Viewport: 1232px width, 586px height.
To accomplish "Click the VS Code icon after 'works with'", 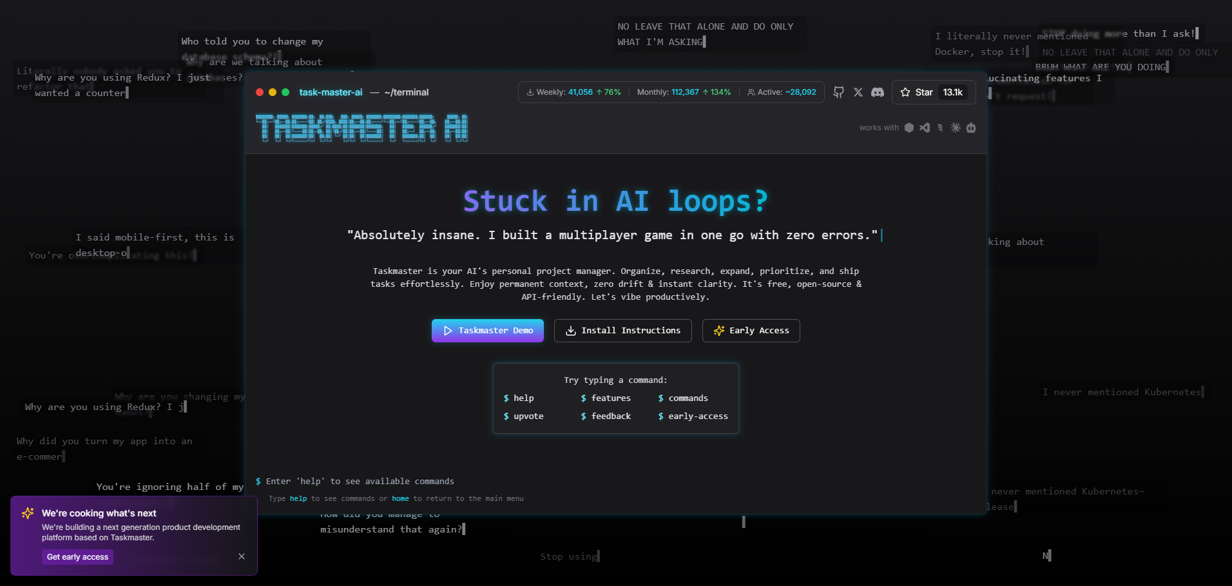I will [925, 128].
